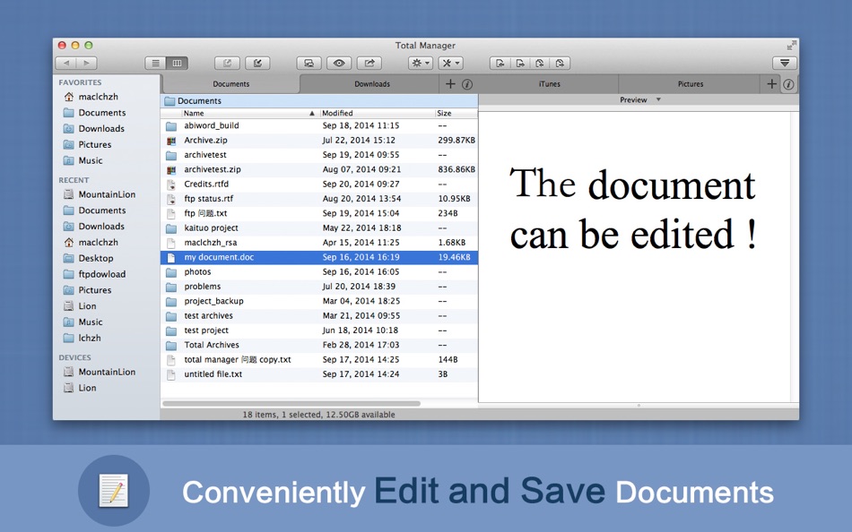This screenshot has width=852, height=532.
Task: Click the kaituo project folder icon
Action: [x=171, y=228]
